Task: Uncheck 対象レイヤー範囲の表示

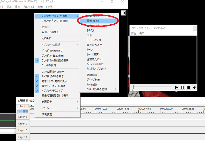Action: click(x=57, y=81)
